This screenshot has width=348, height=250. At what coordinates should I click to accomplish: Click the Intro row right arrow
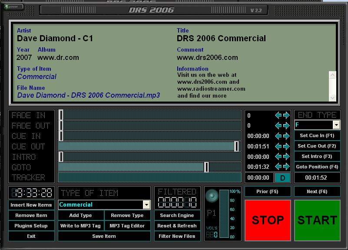pyautogui.click(x=286, y=157)
